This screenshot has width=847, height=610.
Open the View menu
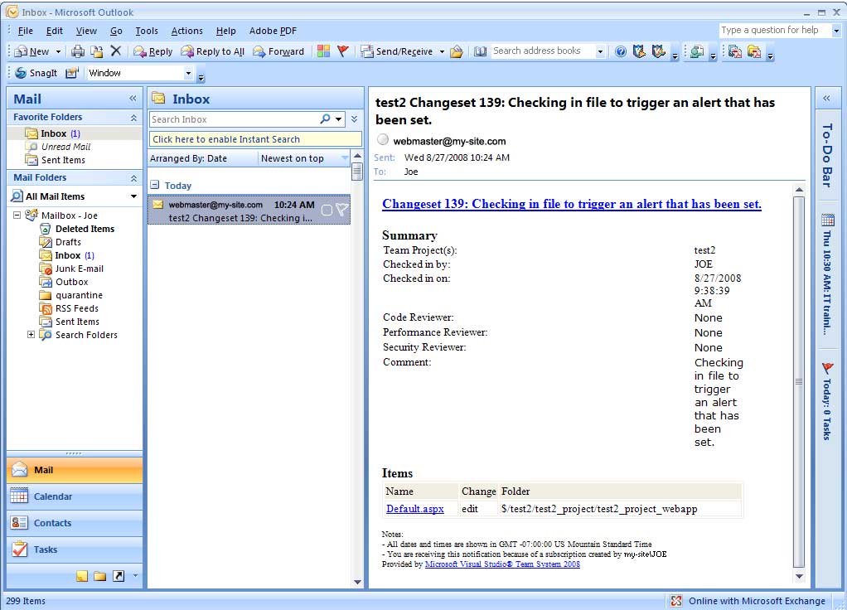click(x=86, y=31)
